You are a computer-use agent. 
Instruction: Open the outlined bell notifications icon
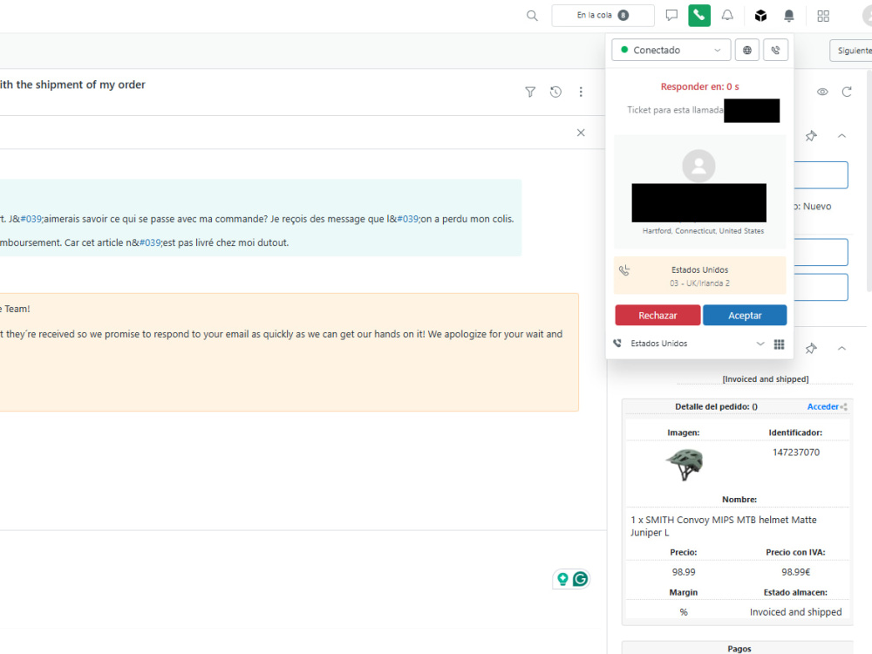click(x=727, y=15)
